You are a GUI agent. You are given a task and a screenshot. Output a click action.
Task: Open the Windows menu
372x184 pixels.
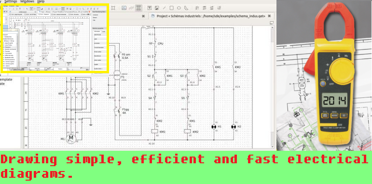click(27, 1)
